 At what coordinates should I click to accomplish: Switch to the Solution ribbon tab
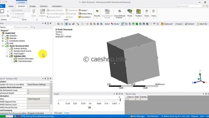pyautogui.click(x=22, y=6)
